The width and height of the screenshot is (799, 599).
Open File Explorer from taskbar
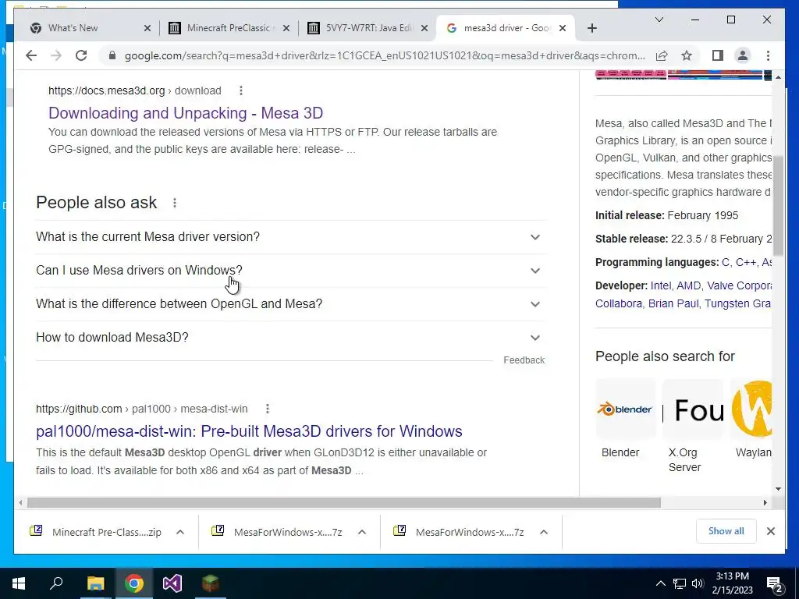coord(95,583)
